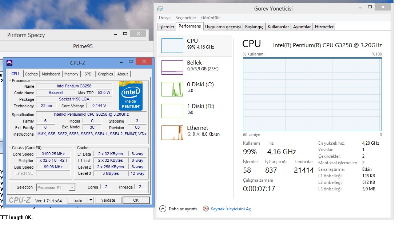The image size is (419, 235).
Task: Click the Instructions field listing MMX, SSE
Action: pyautogui.click(x=92, y=136)
